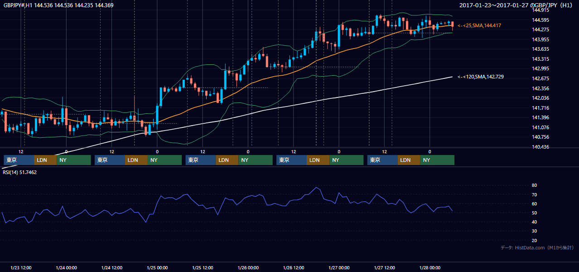579x272 pixels.
Task: Click price axis value 141.076
Action: point(541,128)
